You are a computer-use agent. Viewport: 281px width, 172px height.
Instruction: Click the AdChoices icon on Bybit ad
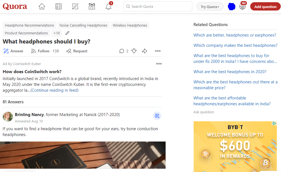274,123
